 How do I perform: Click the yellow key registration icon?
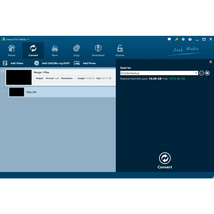tap(177, 39)
